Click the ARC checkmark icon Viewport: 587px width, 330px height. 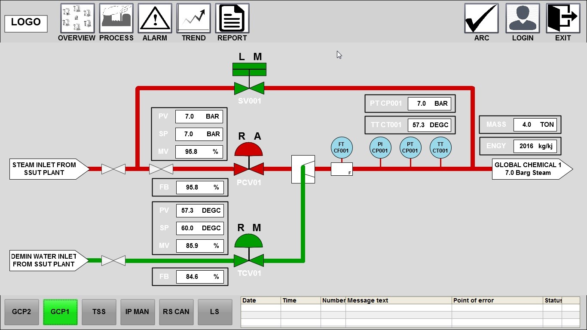[x=481, y=18]
